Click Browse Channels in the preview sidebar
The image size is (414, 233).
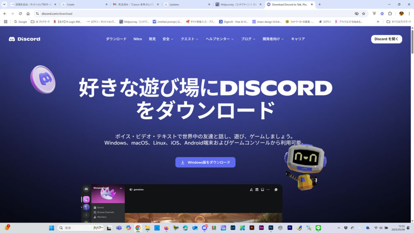(x=104, y=212)
